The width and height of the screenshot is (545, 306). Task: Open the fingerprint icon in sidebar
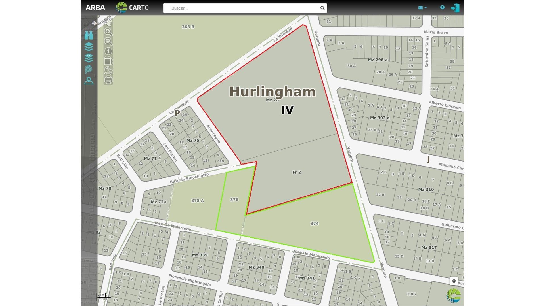[x=89, y=70]
